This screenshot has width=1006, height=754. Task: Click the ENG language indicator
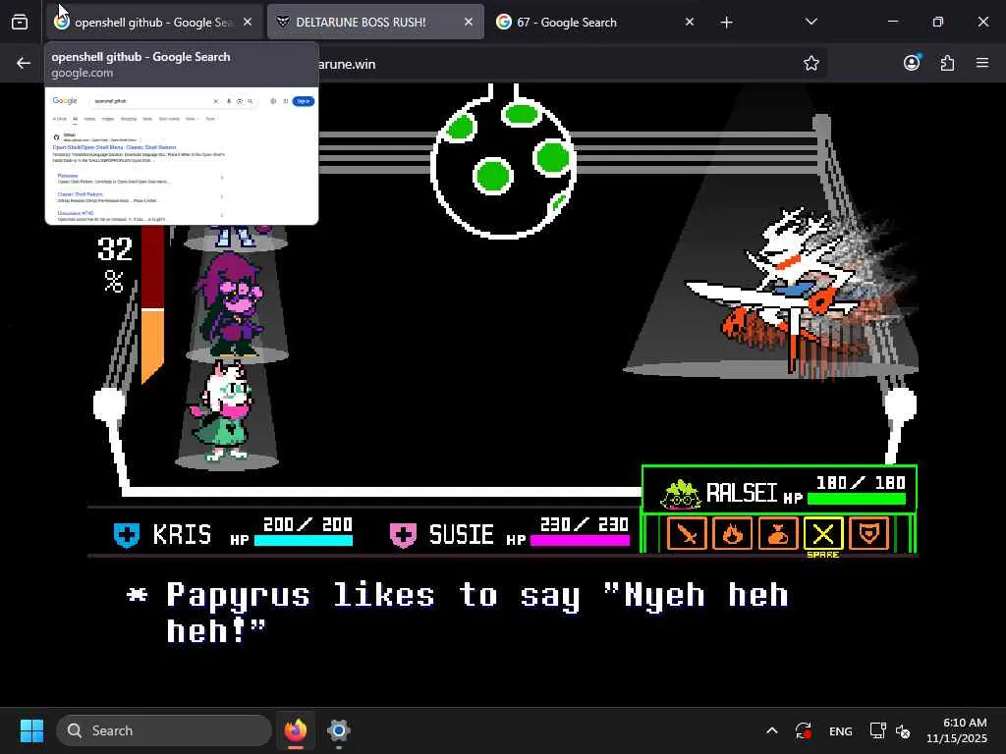(841, 730)
